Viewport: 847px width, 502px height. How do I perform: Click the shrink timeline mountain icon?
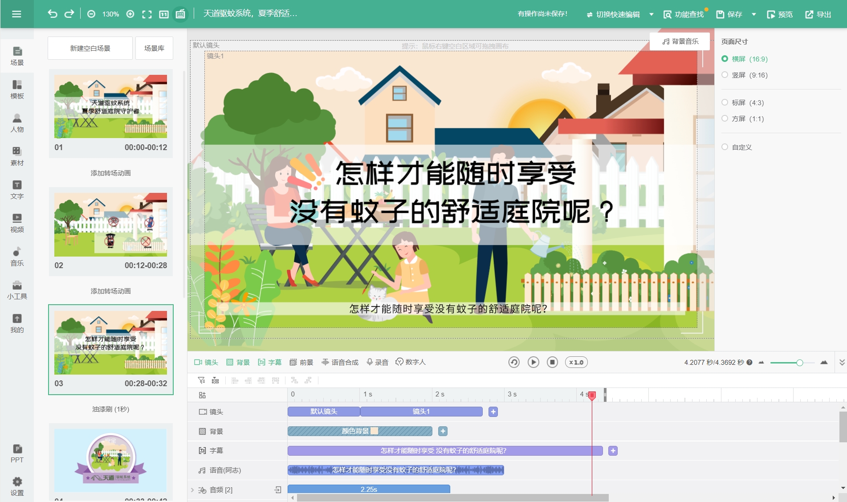(761, 362)
